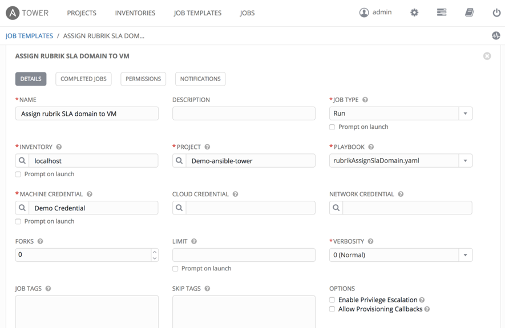505x328 pixels.
Task: Click the Allow Provisioning Callbacks help icon
Action: (x=427, y=309)
